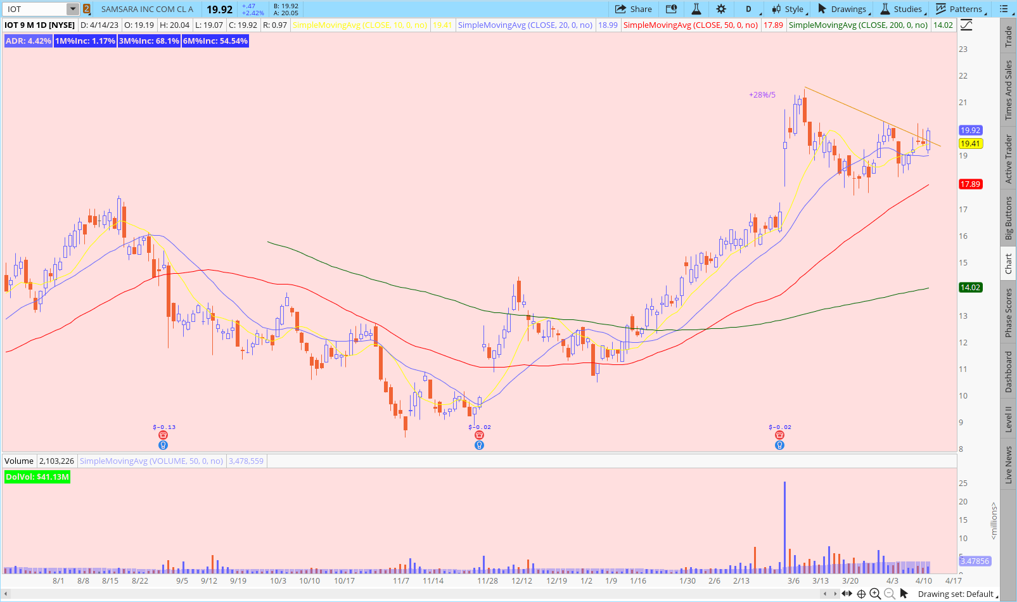Viewport: 1017px width, 602px height.
Task: Select SimpleMovingAvg (CLOSE, 200) study label
Action: 858,25
